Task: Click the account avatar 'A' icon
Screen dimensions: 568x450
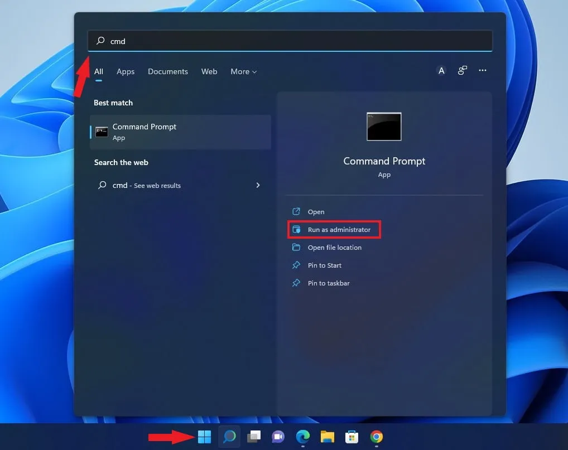Action: 441,71
